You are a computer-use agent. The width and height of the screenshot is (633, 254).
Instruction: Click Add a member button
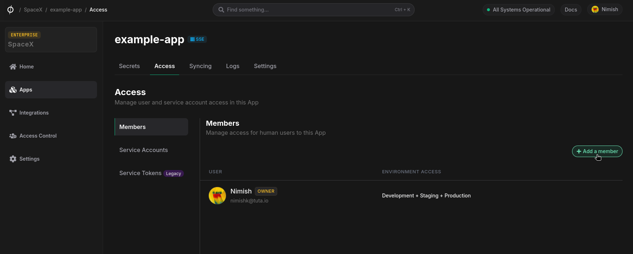pos(597,151)
